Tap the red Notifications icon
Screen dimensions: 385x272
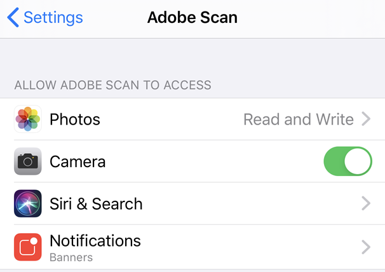pyautogui.click(x=28, y=247)
